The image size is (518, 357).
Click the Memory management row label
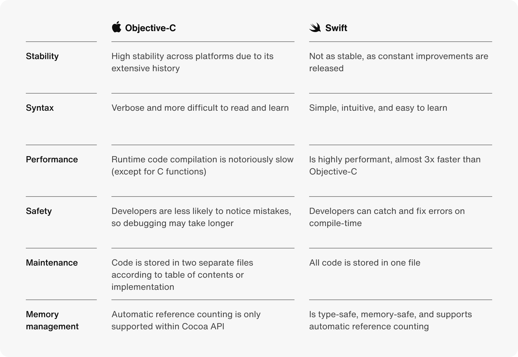[x=52, y=320]
